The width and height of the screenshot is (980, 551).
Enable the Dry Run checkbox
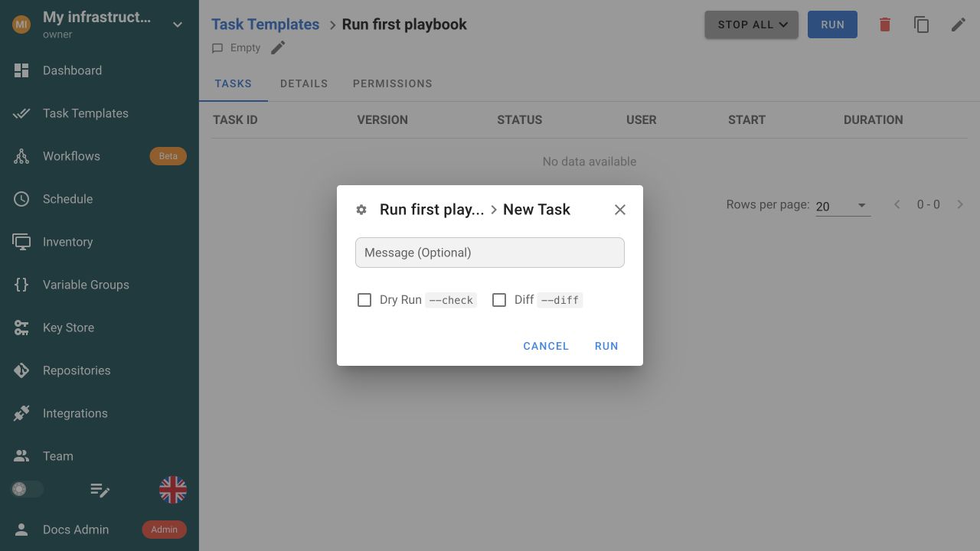tap(364, 300)
